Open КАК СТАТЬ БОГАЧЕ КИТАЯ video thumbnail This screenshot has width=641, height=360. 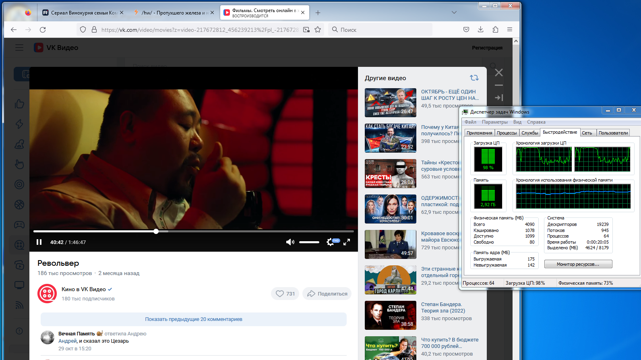(391, 138)
